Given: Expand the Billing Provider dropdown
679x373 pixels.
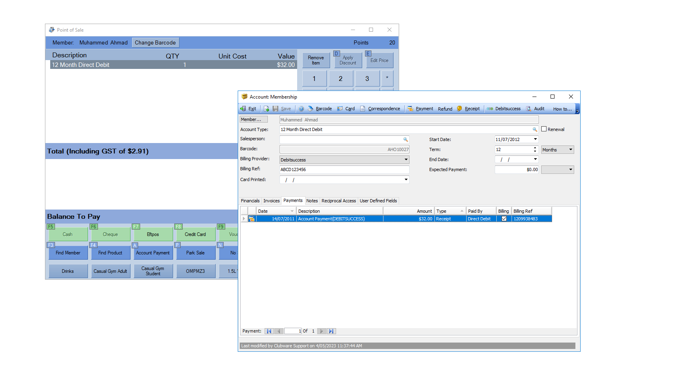Looking at the screenshot, I should click(x=406, y=159).
